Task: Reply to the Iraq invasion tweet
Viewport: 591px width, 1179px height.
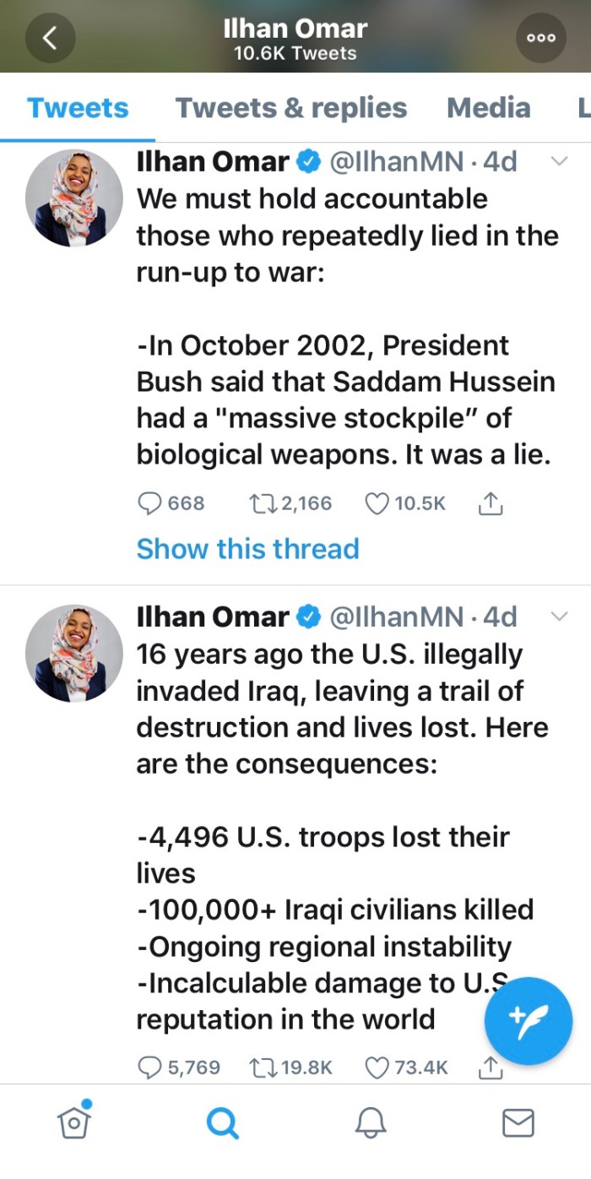Action: click(149, 1067)
